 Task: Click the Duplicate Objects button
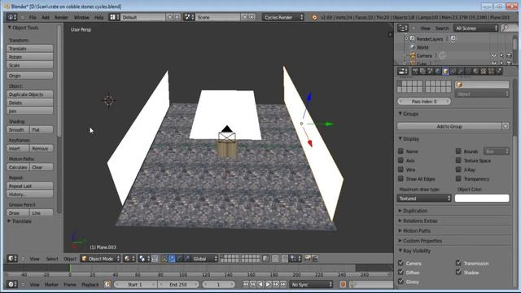coord(29,94)
